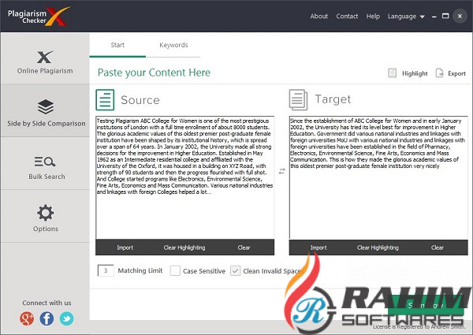
Task: Click inside the Target text area
Action: point(378,177)
